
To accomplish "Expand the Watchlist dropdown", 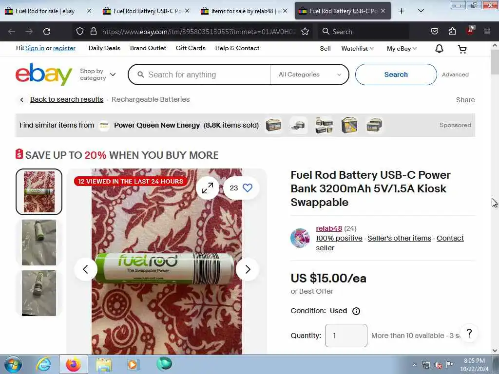I will 358,49.
